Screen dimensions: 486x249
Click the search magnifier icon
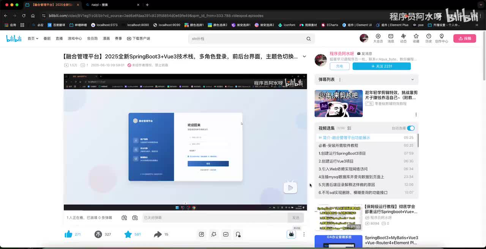point(308,39)
